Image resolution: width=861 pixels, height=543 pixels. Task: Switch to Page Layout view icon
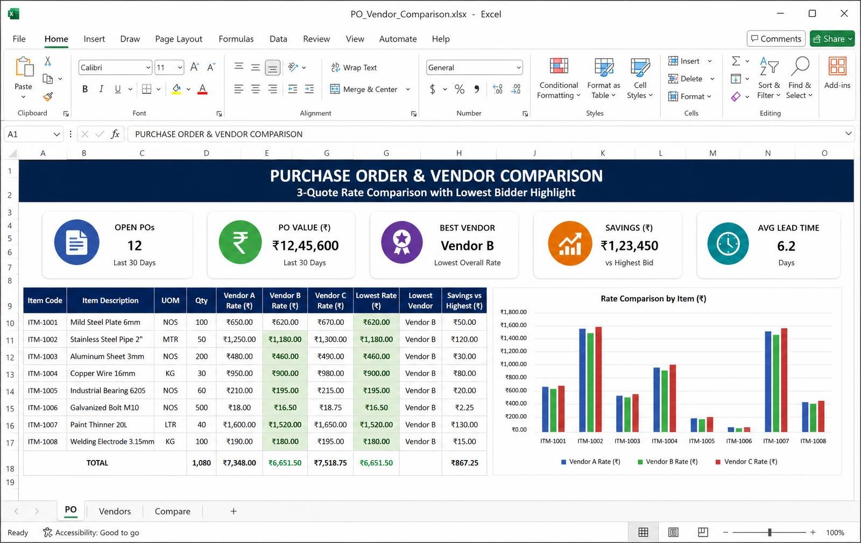click(x=673, y=532)
